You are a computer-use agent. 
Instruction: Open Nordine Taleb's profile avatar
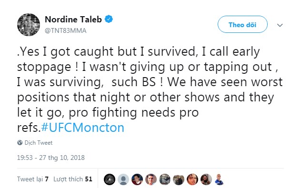click(29, 25)
